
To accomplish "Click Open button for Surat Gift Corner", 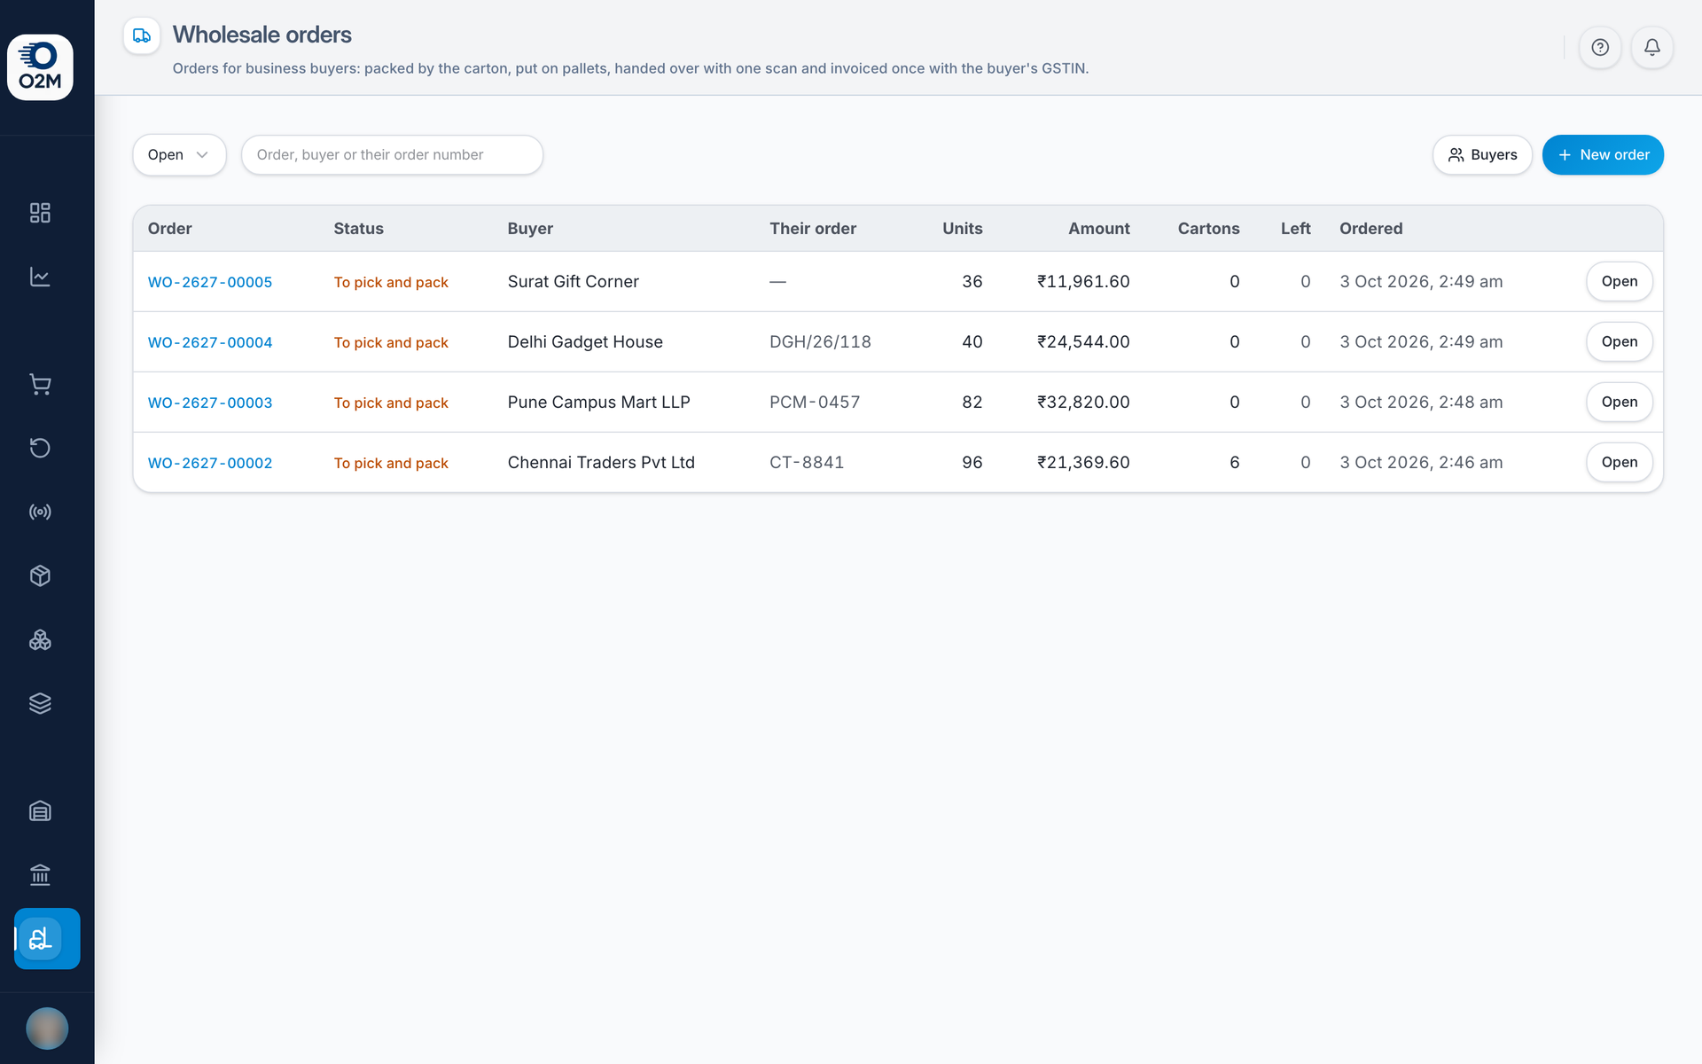I will tap(1620, 281).
